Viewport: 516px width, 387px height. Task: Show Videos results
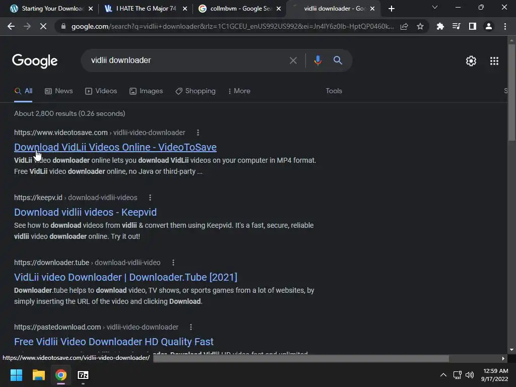coord(101,91)
